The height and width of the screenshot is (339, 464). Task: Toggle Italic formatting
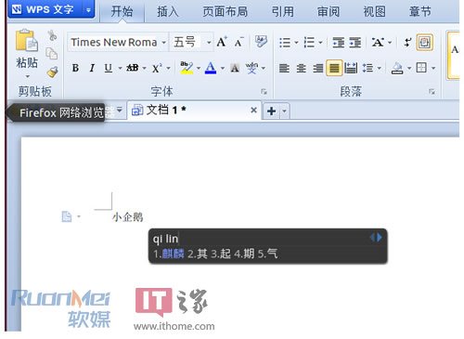[x=92, y=68]
